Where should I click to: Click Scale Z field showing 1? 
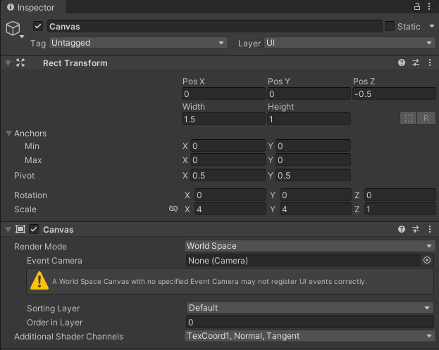tap(400, 209)
